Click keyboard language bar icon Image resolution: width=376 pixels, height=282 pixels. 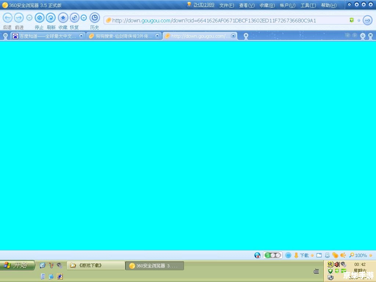point(317,271)
